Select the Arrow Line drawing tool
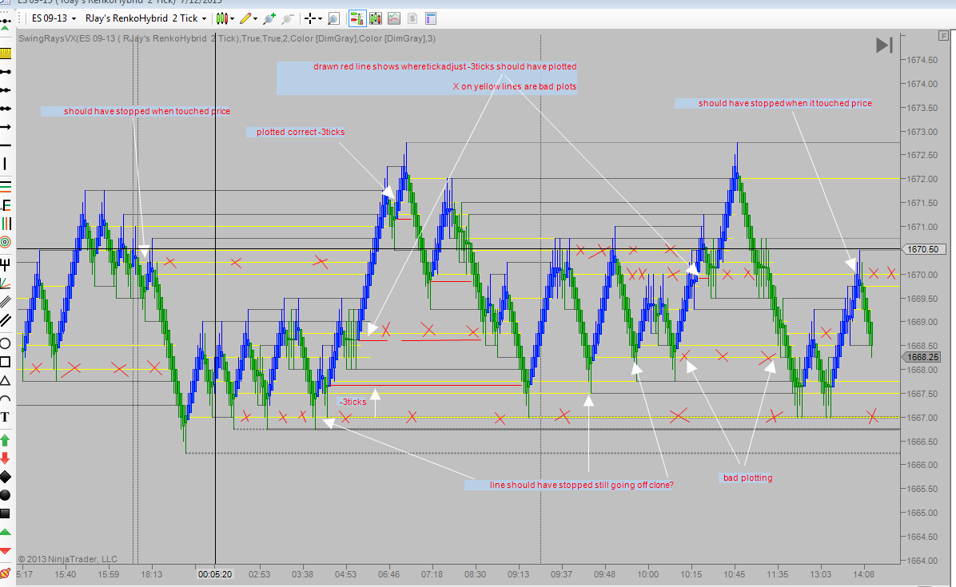956x587 pixels. [6, 127]
